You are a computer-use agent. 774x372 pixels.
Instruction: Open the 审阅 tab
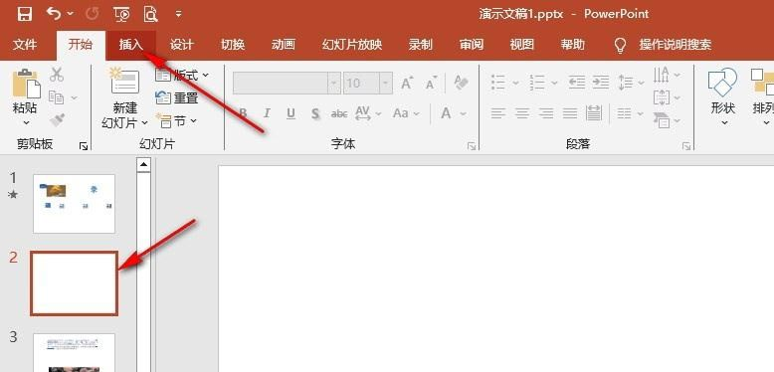[472, 45]
